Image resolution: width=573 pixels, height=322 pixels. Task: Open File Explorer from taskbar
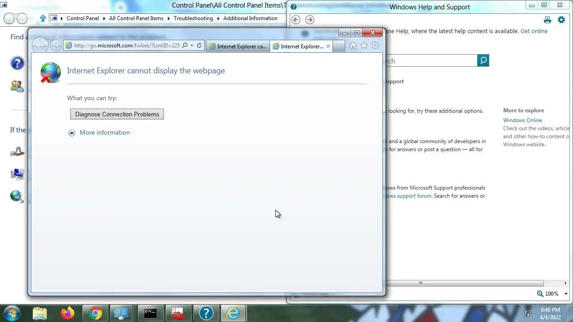tap(40, 313)
